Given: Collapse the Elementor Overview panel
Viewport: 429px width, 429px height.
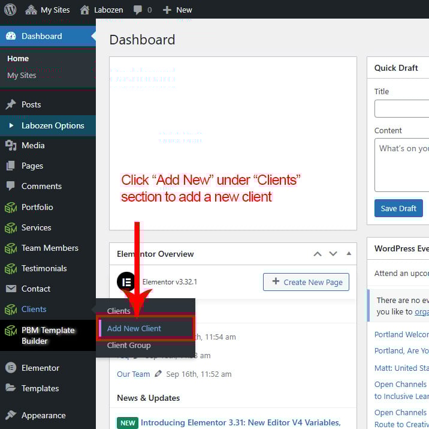Looking at the screenshot, I should [x=349, y=254].
